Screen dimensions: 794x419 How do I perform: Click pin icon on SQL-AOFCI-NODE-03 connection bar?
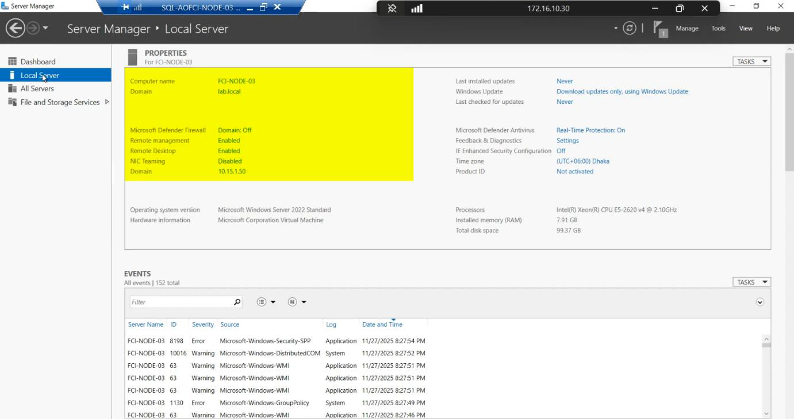pyautogui.click(x=126, y=7)
